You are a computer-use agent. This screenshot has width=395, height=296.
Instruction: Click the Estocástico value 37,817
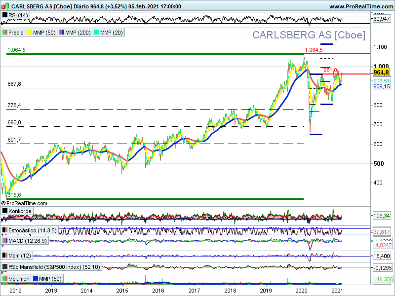pyautogui.click(x=381, y=232)
